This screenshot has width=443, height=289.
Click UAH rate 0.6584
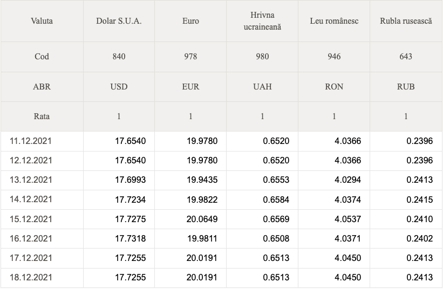pos(276,199)
